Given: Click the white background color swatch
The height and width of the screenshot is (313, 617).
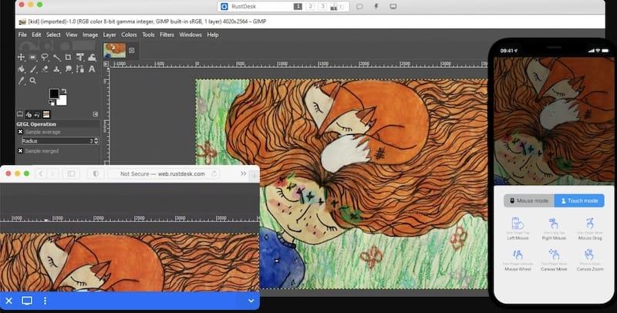Looking at the screenshot, I should (x=62, y=101).
